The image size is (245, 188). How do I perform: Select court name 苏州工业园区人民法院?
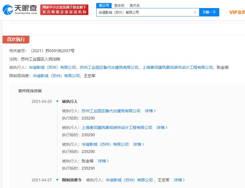[41, 59]
